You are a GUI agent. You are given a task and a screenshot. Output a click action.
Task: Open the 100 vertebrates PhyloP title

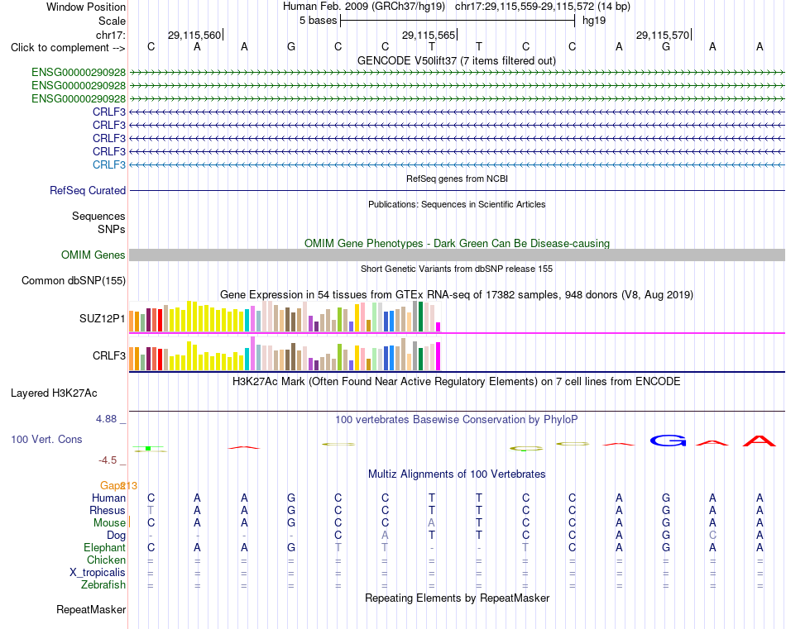coord(457,420)
